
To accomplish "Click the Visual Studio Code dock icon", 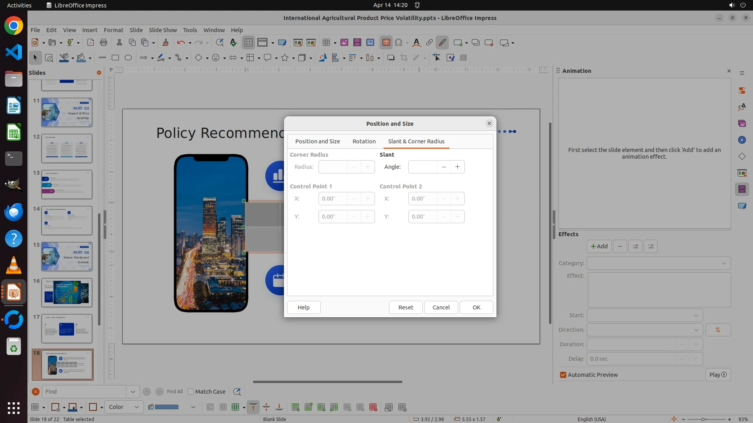I will point(14,52).
